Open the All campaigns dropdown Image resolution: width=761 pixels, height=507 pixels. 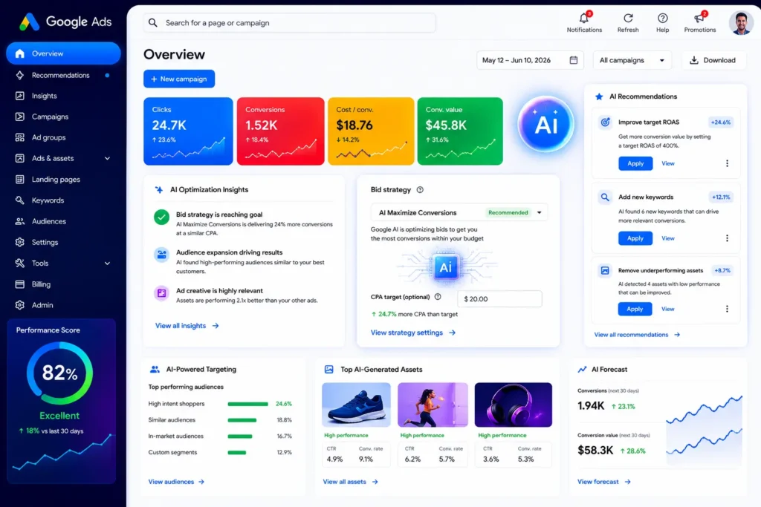click(632, 60)
